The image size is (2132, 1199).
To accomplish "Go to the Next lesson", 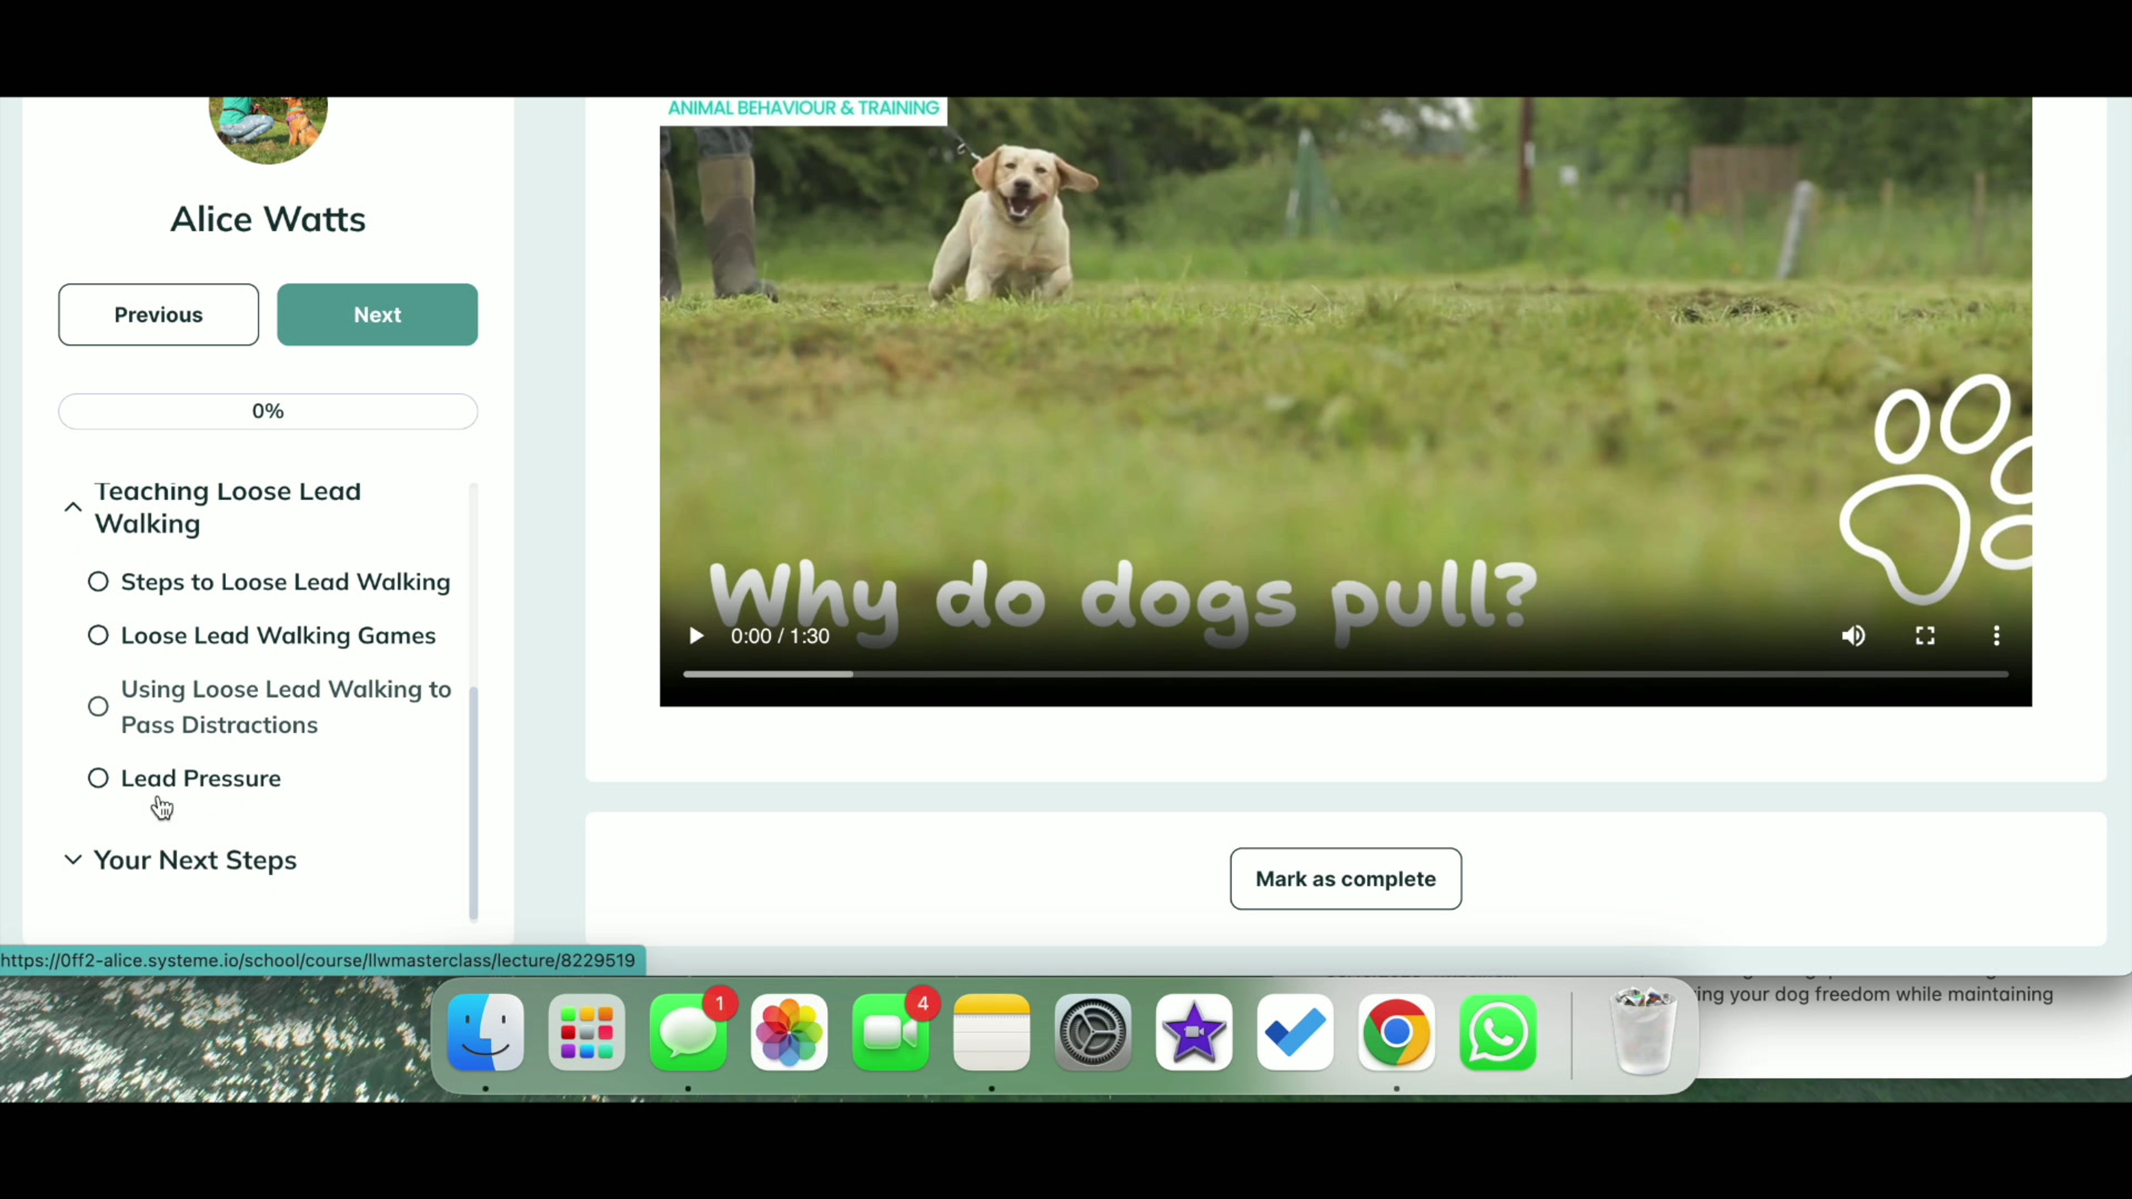I will pyautogui.click(x=378, y=314).
